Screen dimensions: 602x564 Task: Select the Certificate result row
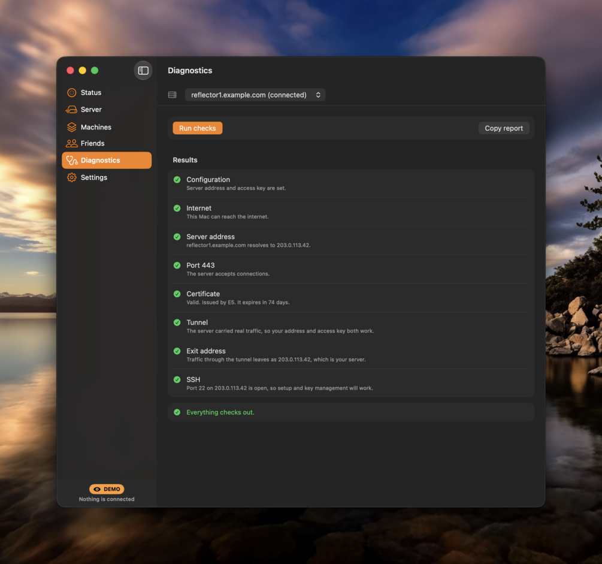(351, 298)
